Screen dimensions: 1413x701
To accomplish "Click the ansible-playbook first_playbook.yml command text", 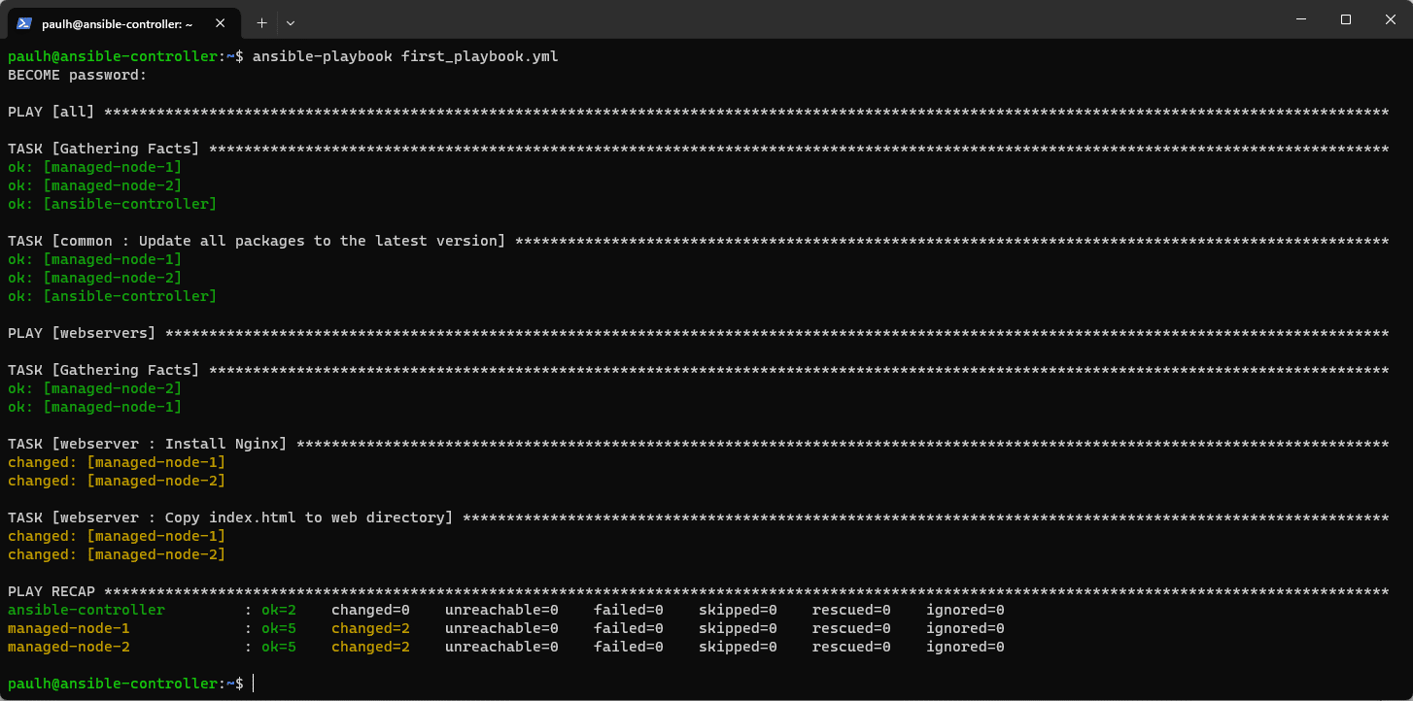I will coord(404,56).
